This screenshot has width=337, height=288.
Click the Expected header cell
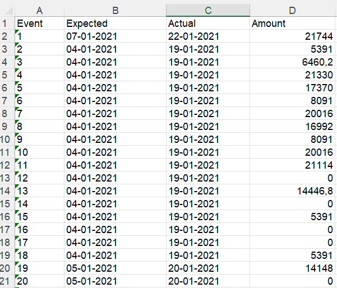(115, 23)
